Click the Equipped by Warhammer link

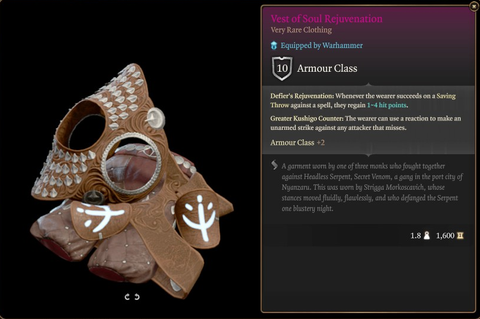click(x=322, y=46)
